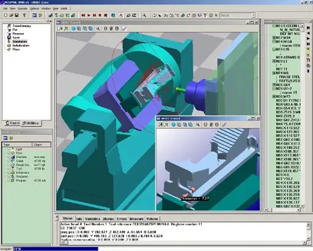This screenshot has height=251, width=313.
Task: Open the combo box dropdown in the main toolbar
Action: (x=253, y=15)
